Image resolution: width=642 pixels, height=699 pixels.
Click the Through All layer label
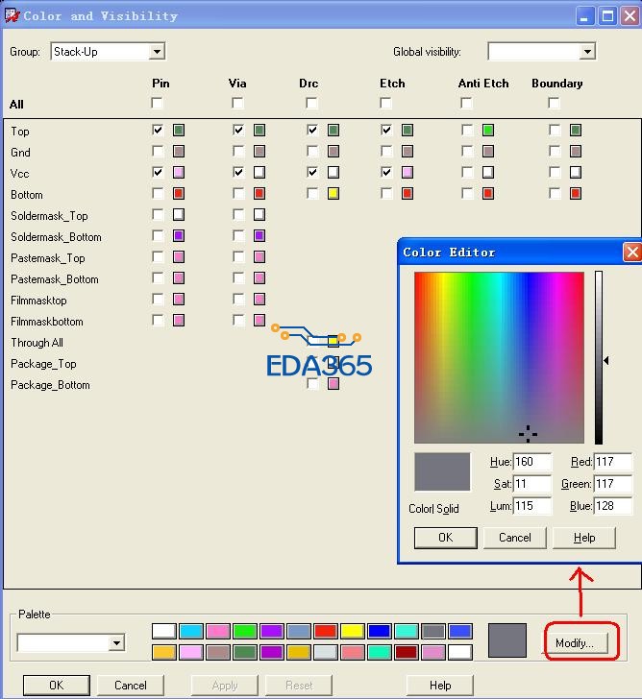point(37,343)
